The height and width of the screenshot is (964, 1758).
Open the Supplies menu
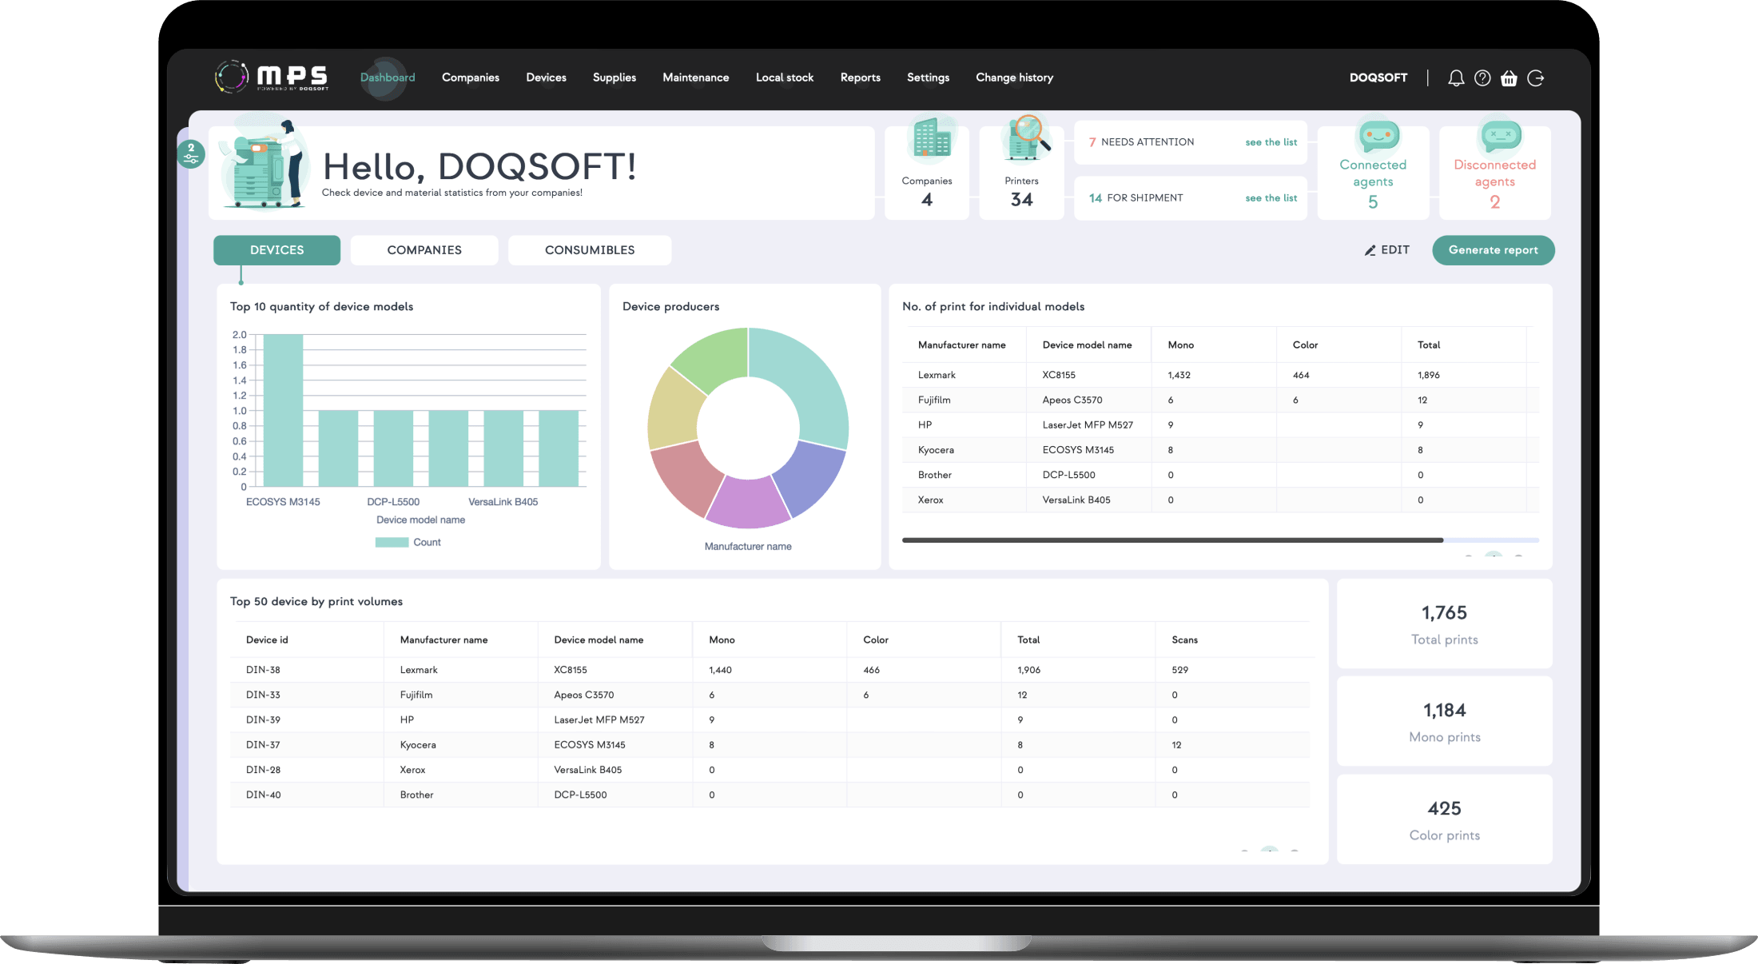pos(615,78)
